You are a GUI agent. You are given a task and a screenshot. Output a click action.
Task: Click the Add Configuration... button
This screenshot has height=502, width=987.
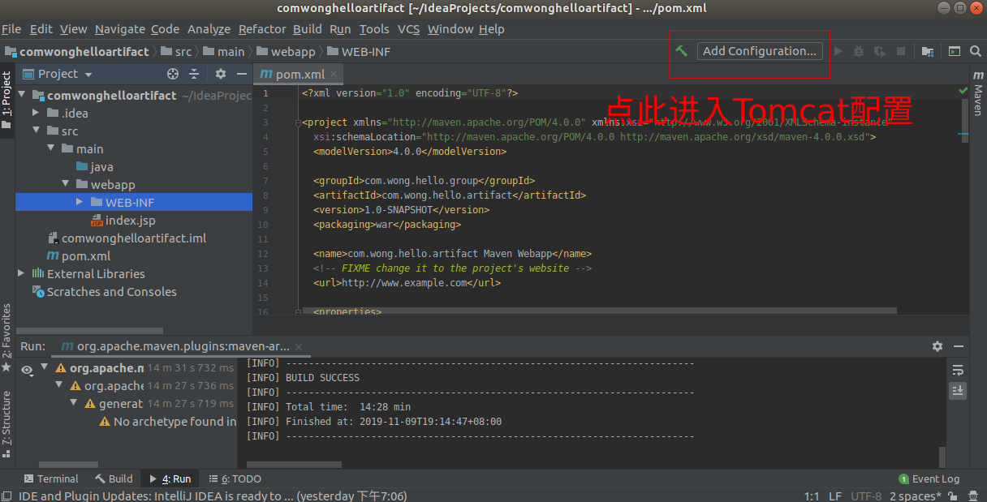click(x=760, y=51)
